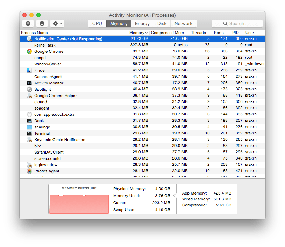Select the Activity Monitor process icon

tap(29, 83)
